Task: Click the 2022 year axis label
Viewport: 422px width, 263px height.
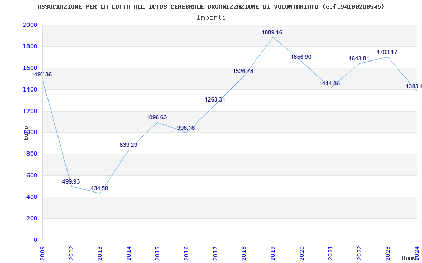Action: [x=359, y=253]
